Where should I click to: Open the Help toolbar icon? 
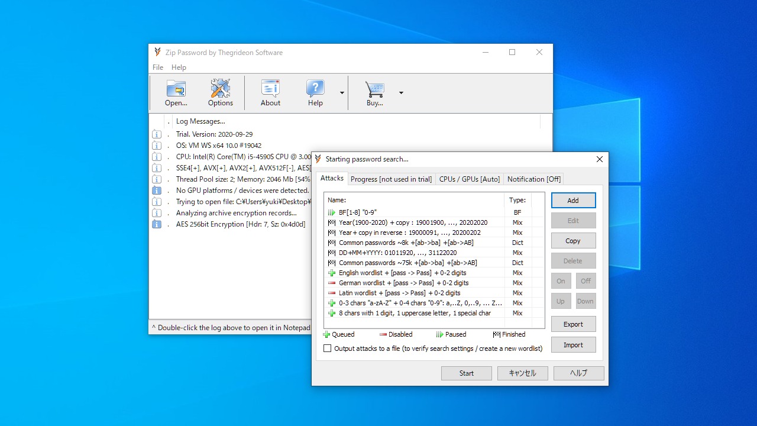[x=315, y=93]
